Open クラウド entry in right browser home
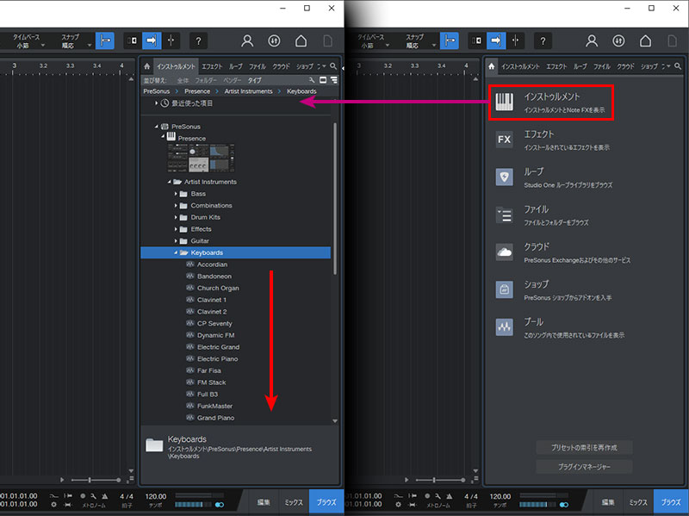Viewport: 689px width, 516px height. (x=563, y=252)
